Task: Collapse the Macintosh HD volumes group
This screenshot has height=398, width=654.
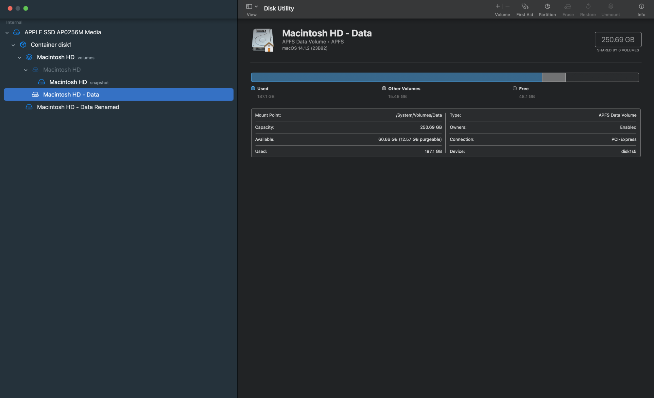Action: (x=20, y=58)
